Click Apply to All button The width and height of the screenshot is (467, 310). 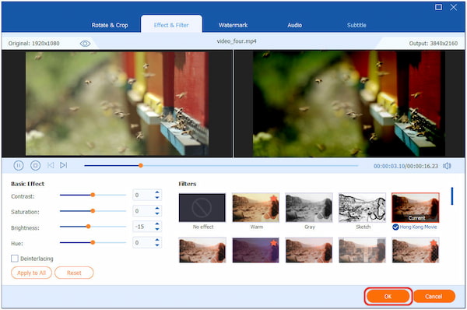[31, 273]
